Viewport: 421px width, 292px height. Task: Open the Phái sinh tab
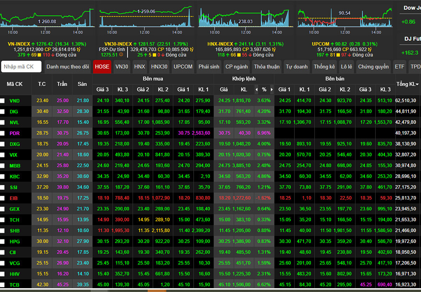209,67
